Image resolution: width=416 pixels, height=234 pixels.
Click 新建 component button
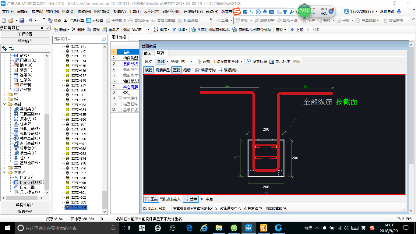pyautogui.click(x=61, y=30)
